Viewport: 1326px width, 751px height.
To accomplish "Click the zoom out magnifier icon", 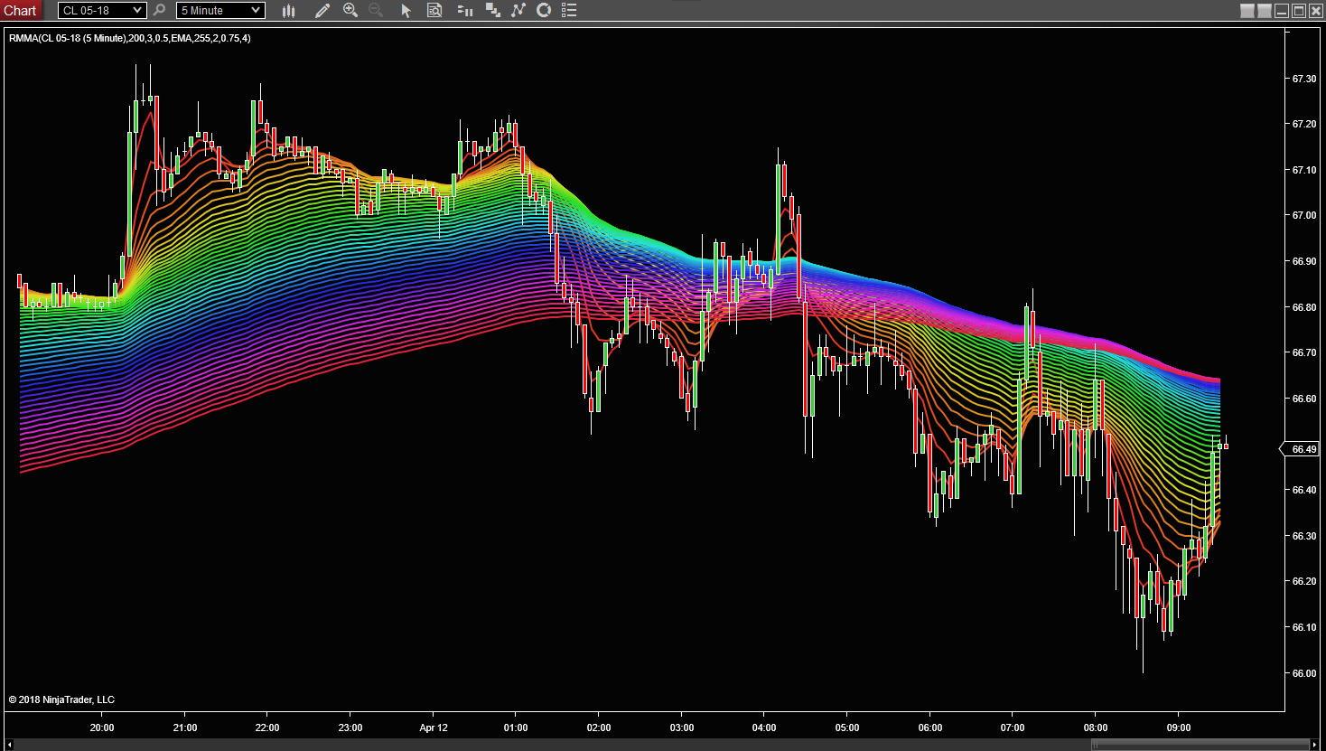I will [x=376, y=11].
